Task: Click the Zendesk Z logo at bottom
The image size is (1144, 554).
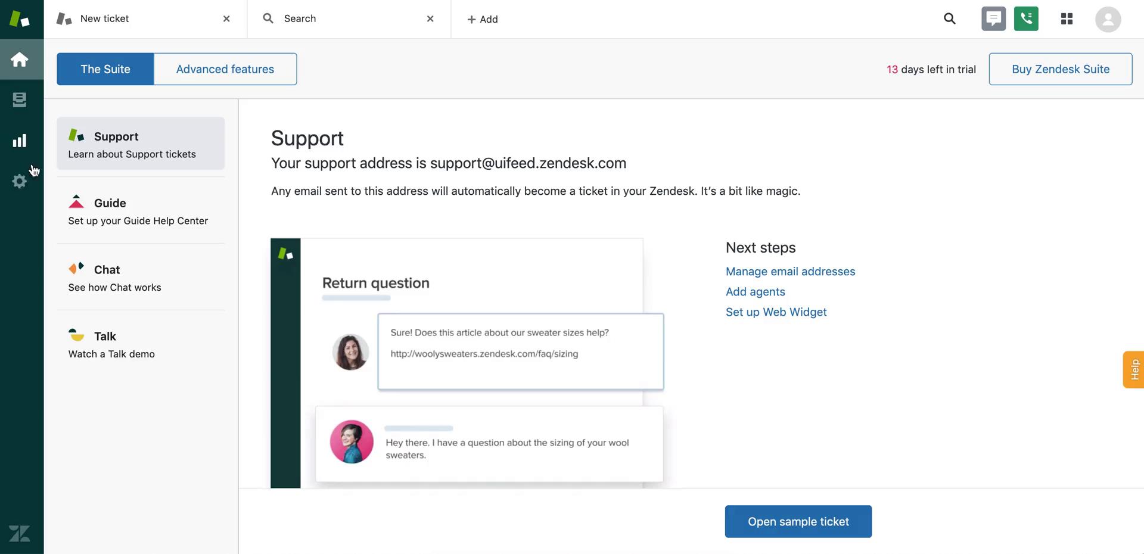Action: pos(20,534)
